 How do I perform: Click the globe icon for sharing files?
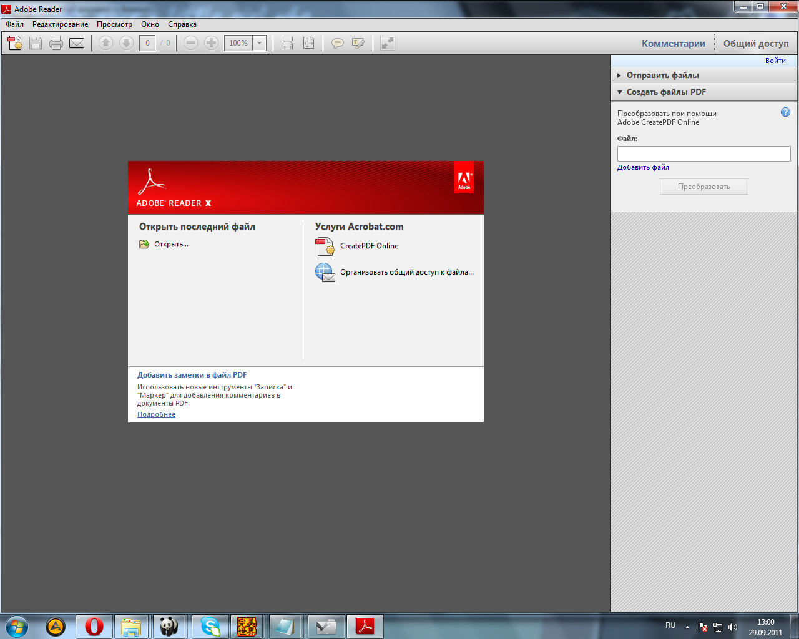tap(325, 273)
